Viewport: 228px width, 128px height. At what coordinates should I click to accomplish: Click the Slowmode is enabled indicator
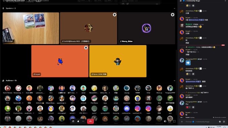coord(220,117)
